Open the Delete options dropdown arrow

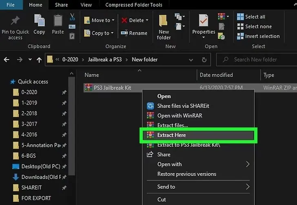coord(147,20)
